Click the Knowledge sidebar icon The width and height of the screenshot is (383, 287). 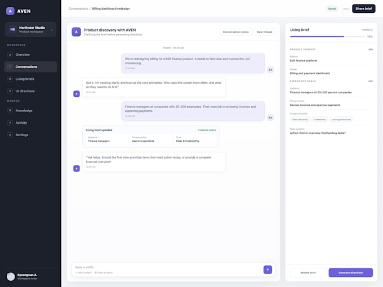[x=10, y=110]
